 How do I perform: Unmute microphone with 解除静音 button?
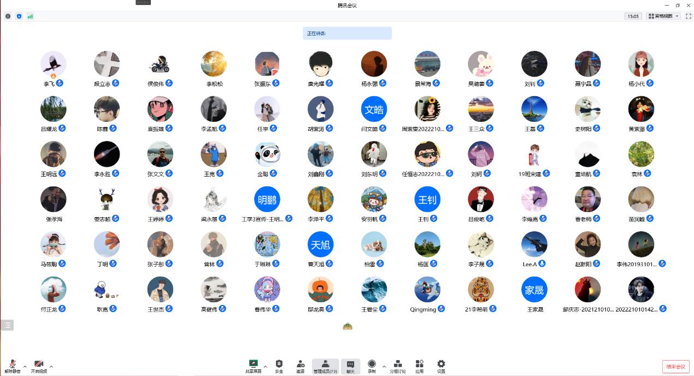click(12, 366)
